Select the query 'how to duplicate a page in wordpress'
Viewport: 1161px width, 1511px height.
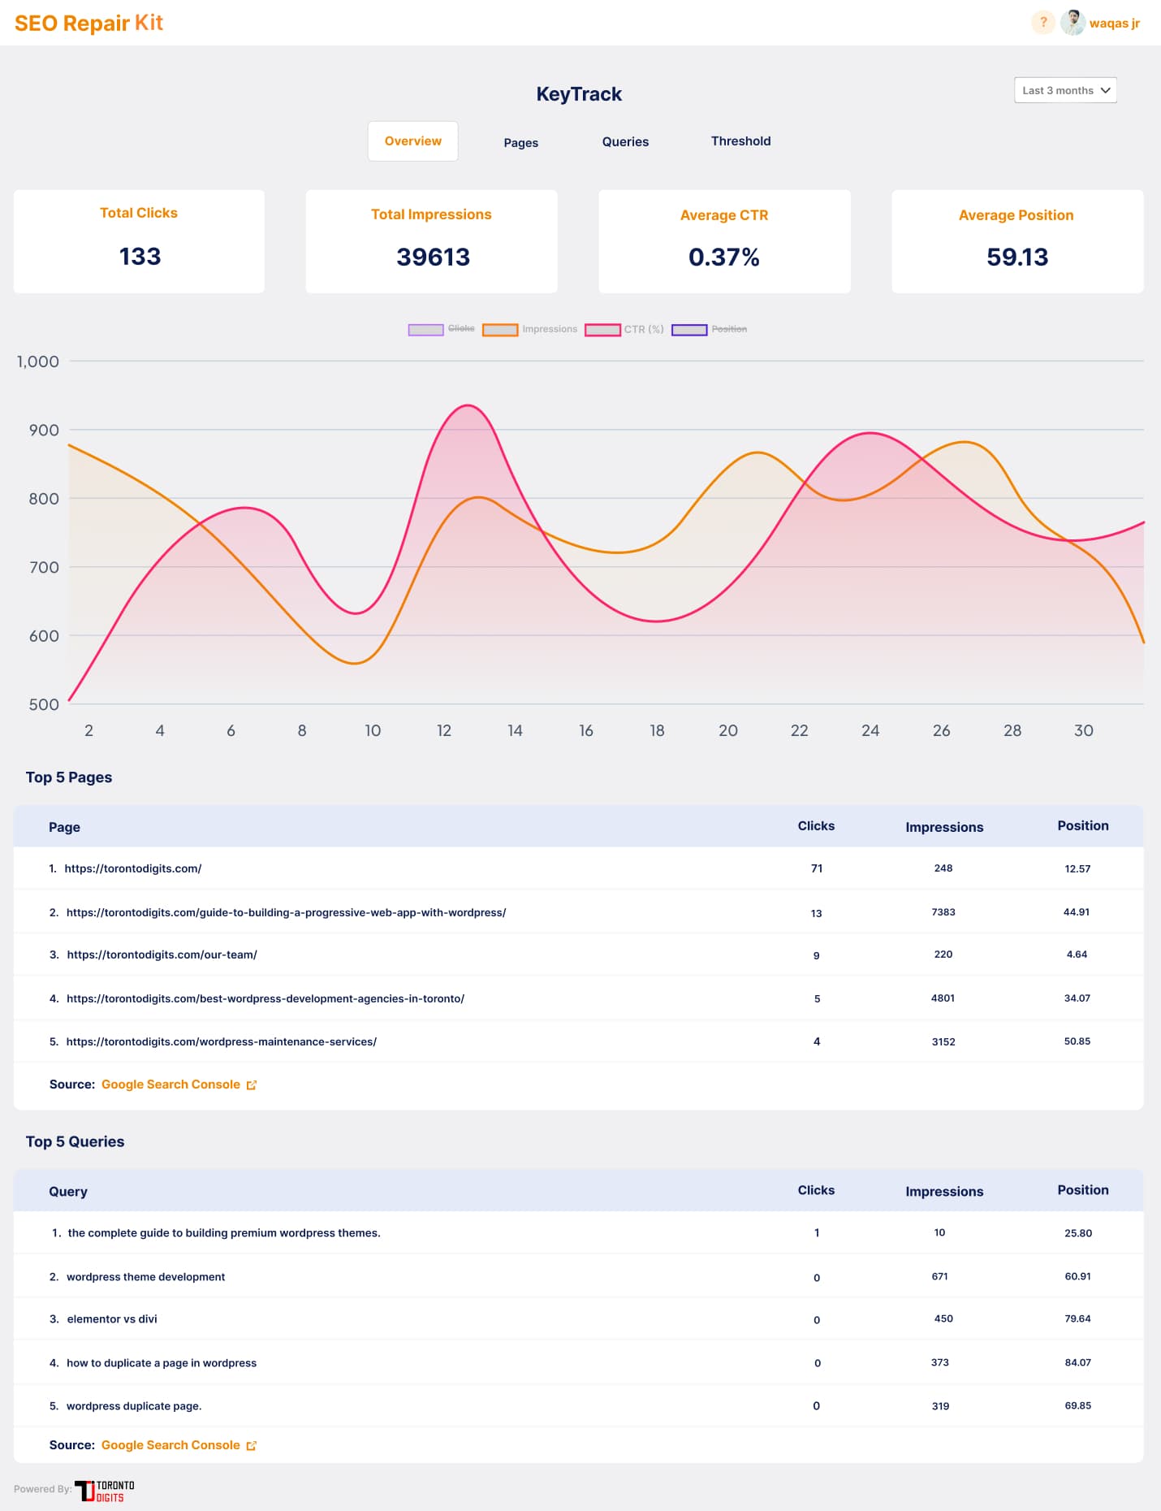point(162,1363)
